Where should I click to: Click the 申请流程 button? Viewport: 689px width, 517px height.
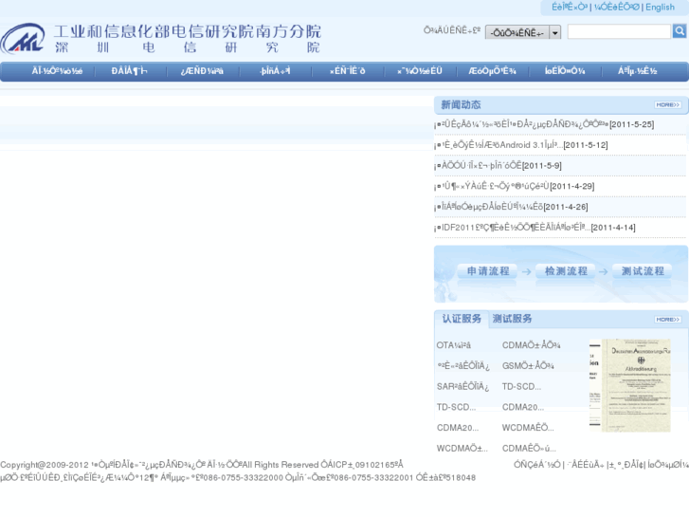[x=488, y=271]
